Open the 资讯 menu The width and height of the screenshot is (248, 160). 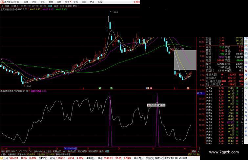point(42,2)
